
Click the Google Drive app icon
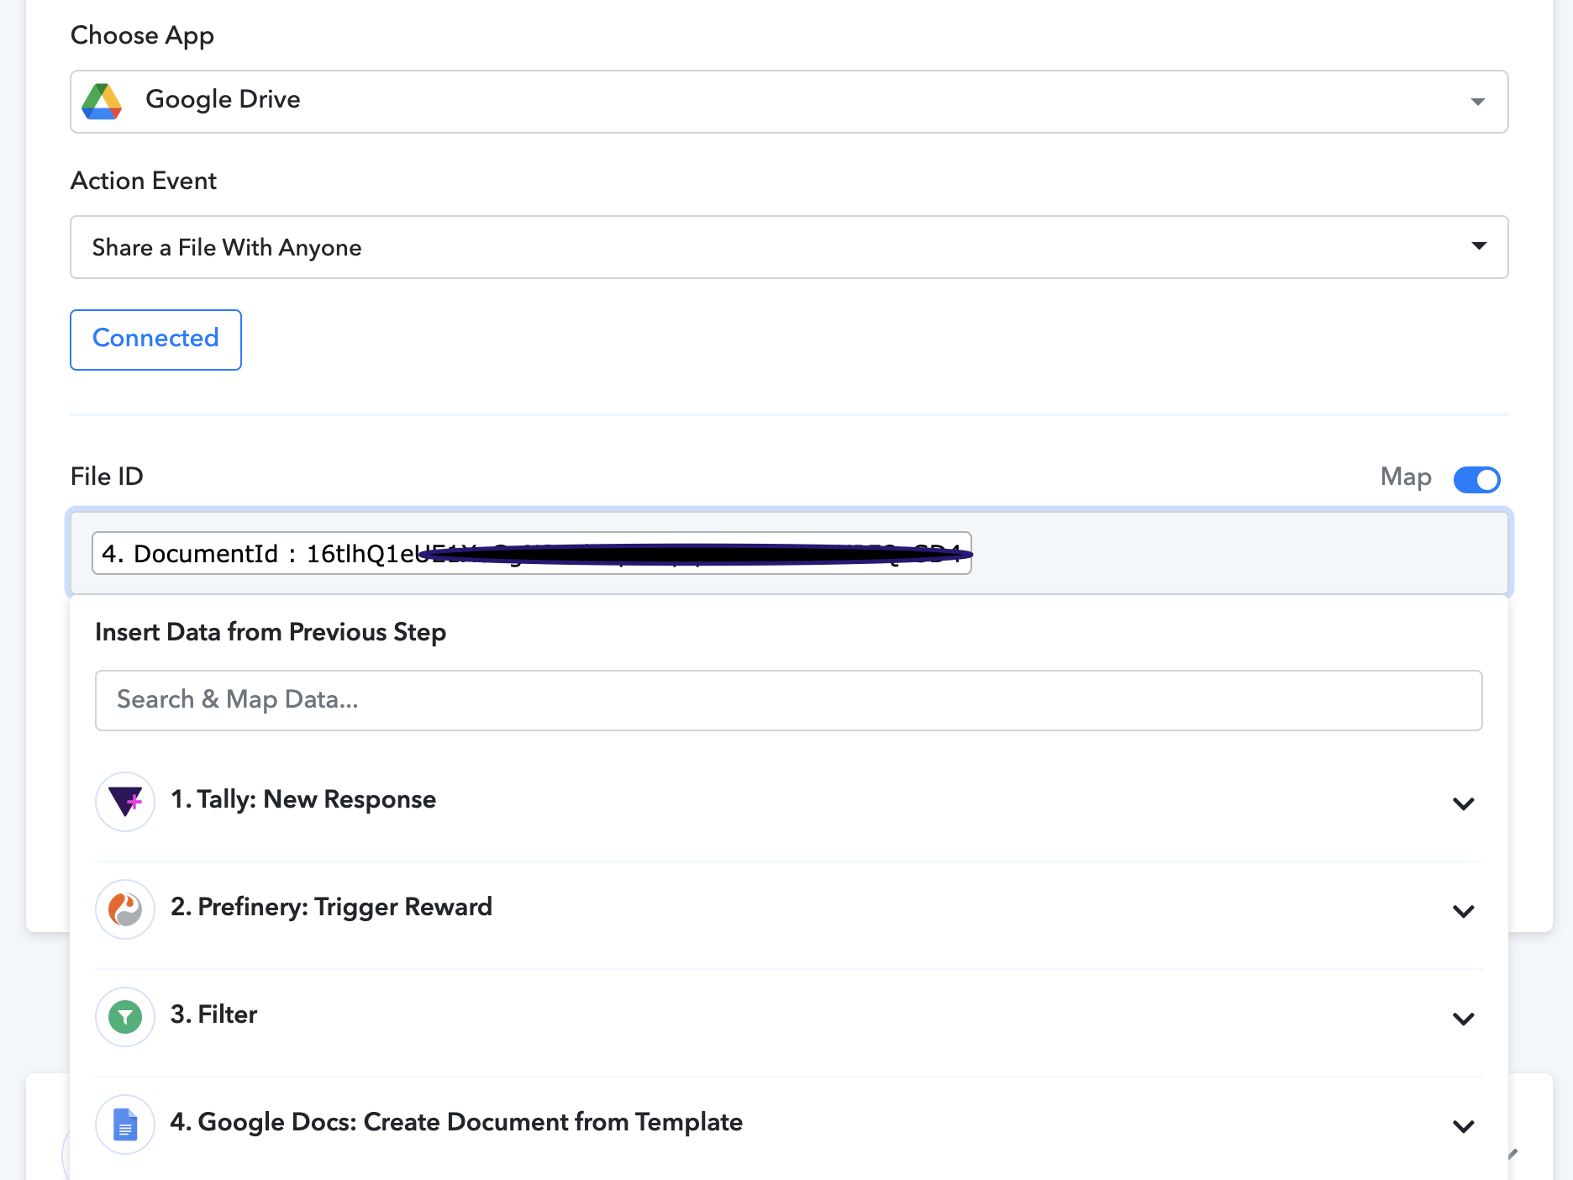tap(102, 102)
